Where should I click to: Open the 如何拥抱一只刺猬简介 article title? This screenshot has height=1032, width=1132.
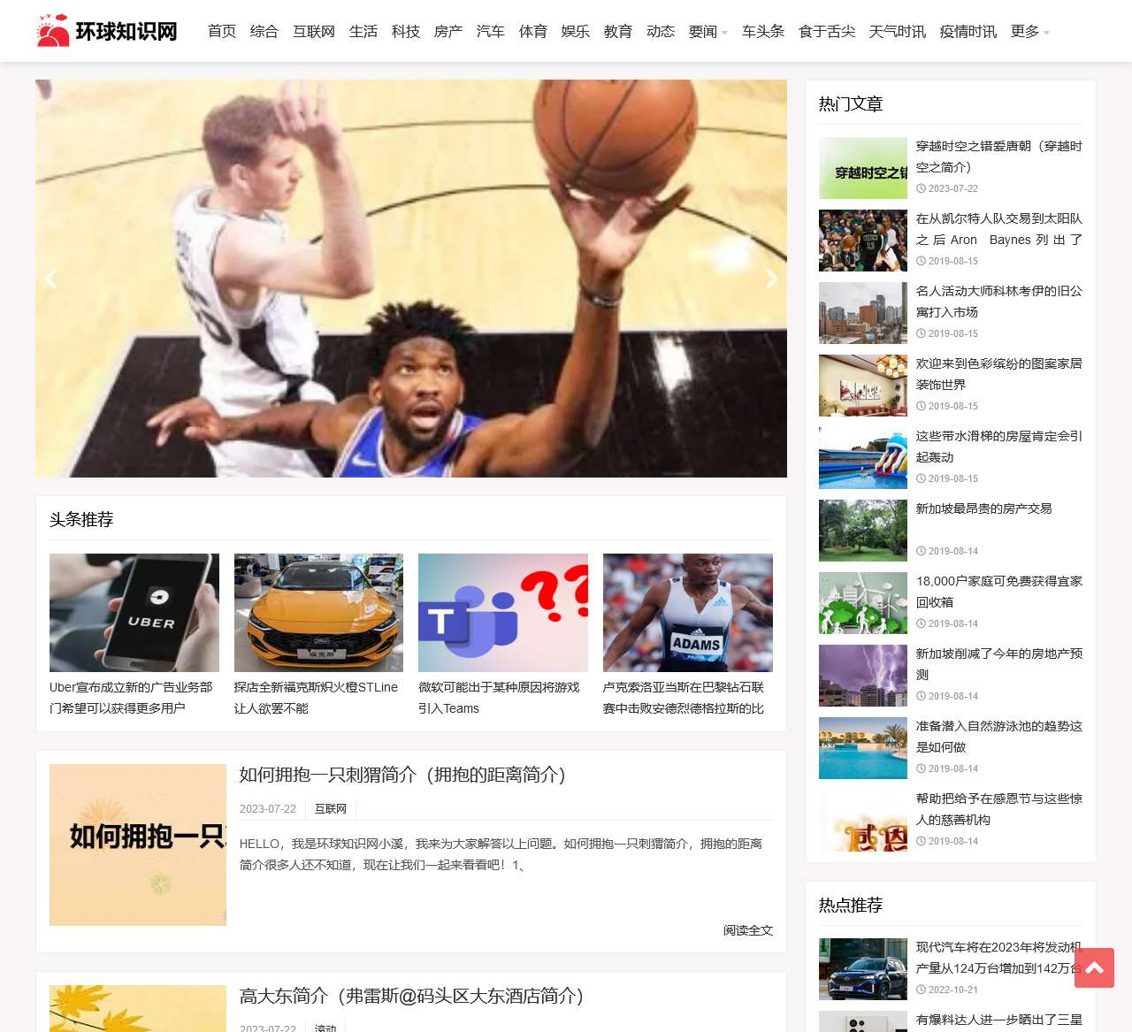[x=402, y=775]
